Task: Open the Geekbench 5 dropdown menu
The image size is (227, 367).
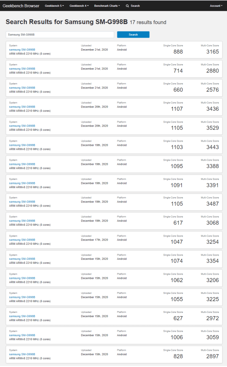Action: [x=54, y=6]
